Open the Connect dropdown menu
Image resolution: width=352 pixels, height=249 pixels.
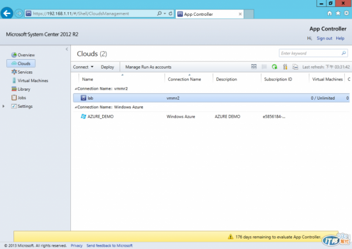coord(83,67)
